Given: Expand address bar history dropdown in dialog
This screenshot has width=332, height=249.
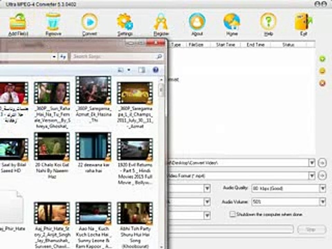Looking at the screenshot, I should tap(54, 56).
